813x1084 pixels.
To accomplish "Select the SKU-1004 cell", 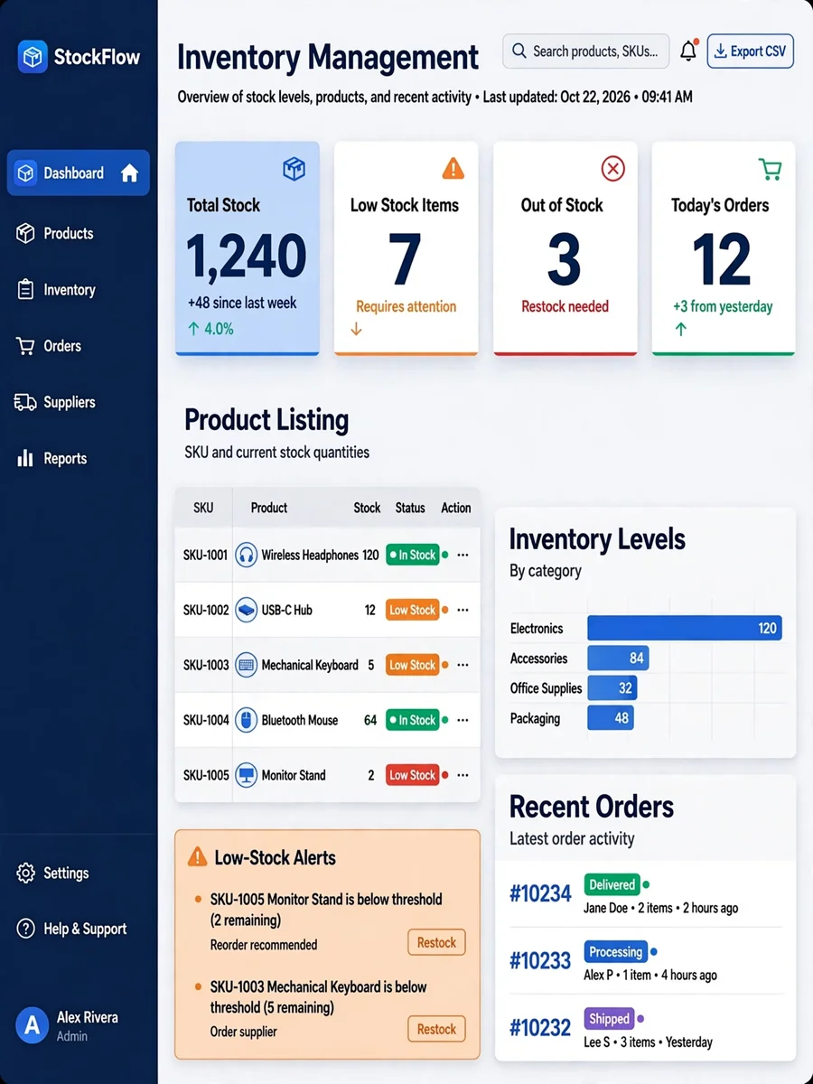I will pyautogui.click(x=205, y=720).
